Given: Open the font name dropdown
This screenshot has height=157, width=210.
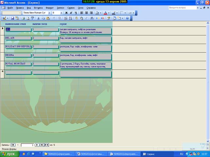Looking at the screenshot, I should [x=49, y=13].
